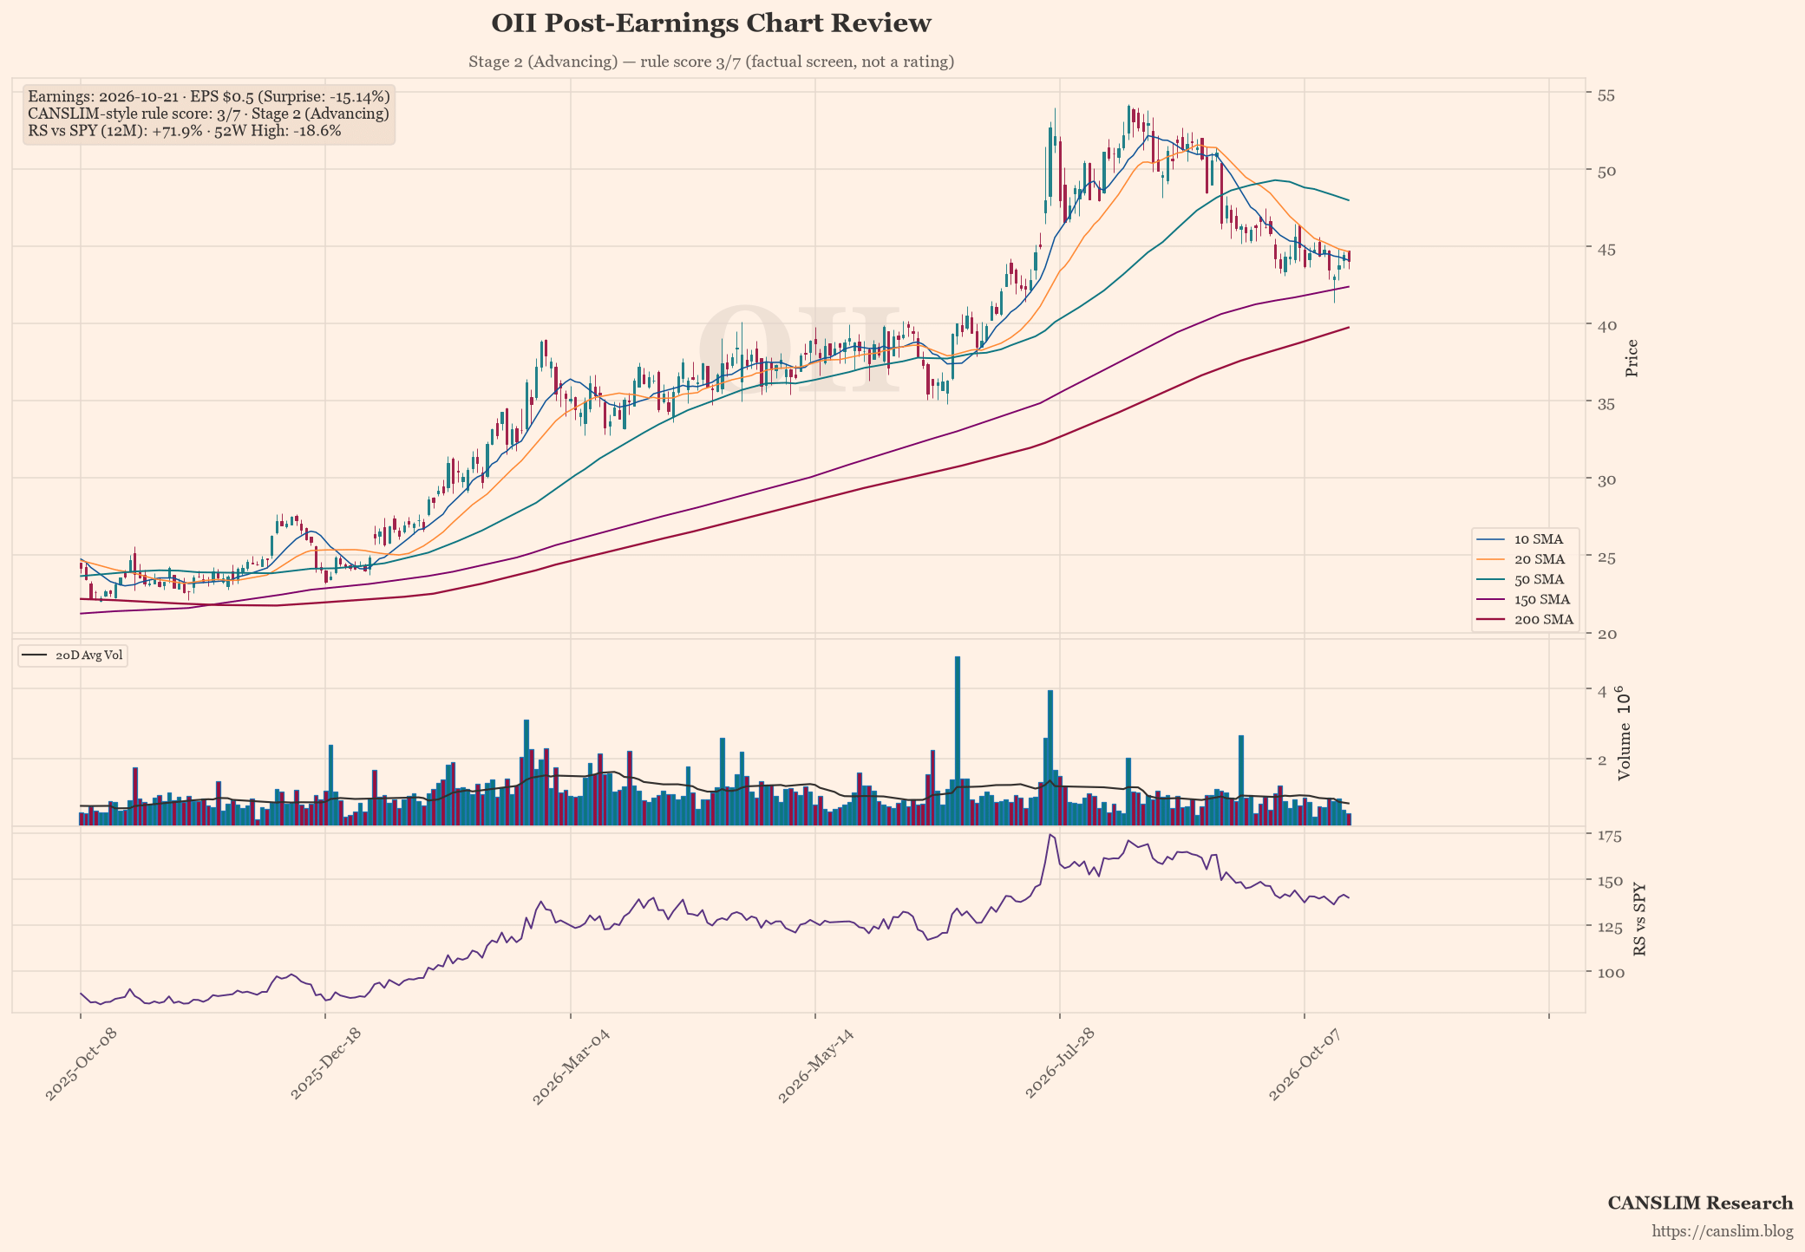This screenshot has height=1252, width=1805.
Task: Click the '20 SMA' legend entry
Action: 1526,559
